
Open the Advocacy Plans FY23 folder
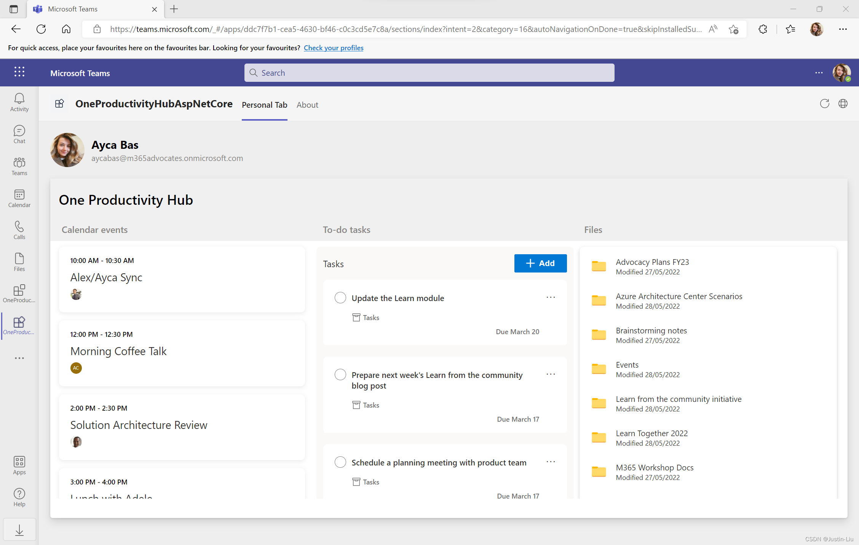coord(652,266)
